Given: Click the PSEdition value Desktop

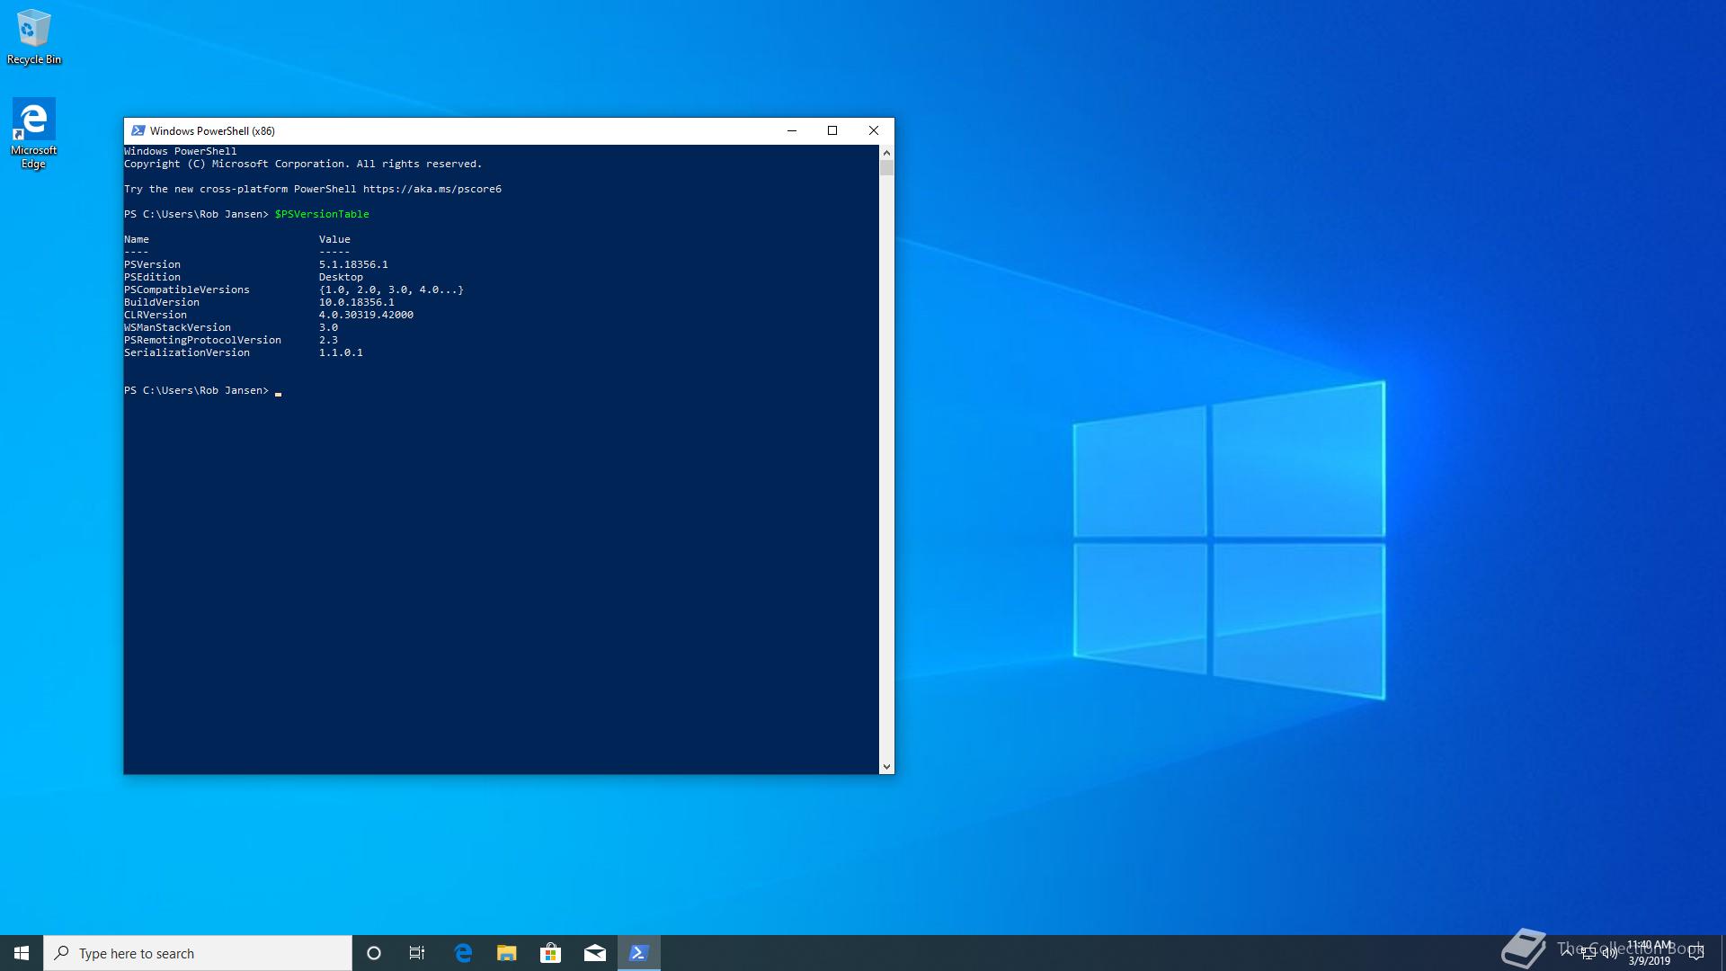Looking at the screenshot, I should coord(341,277).
